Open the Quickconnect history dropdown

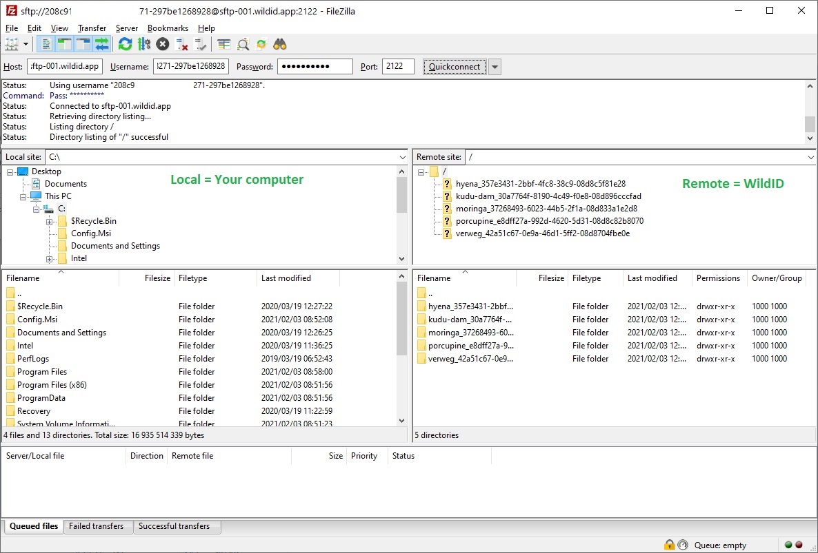point(495,67)
